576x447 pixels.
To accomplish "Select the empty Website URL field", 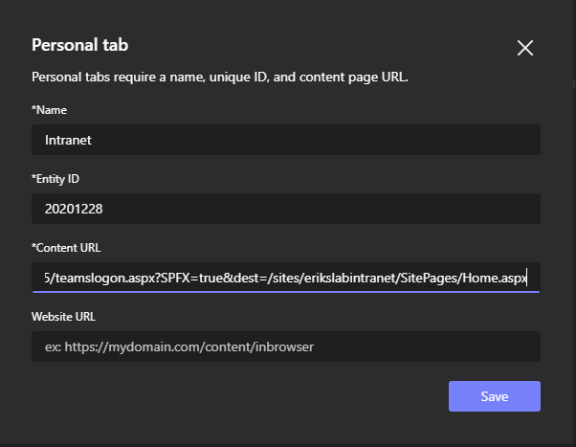I will (285, 346).
